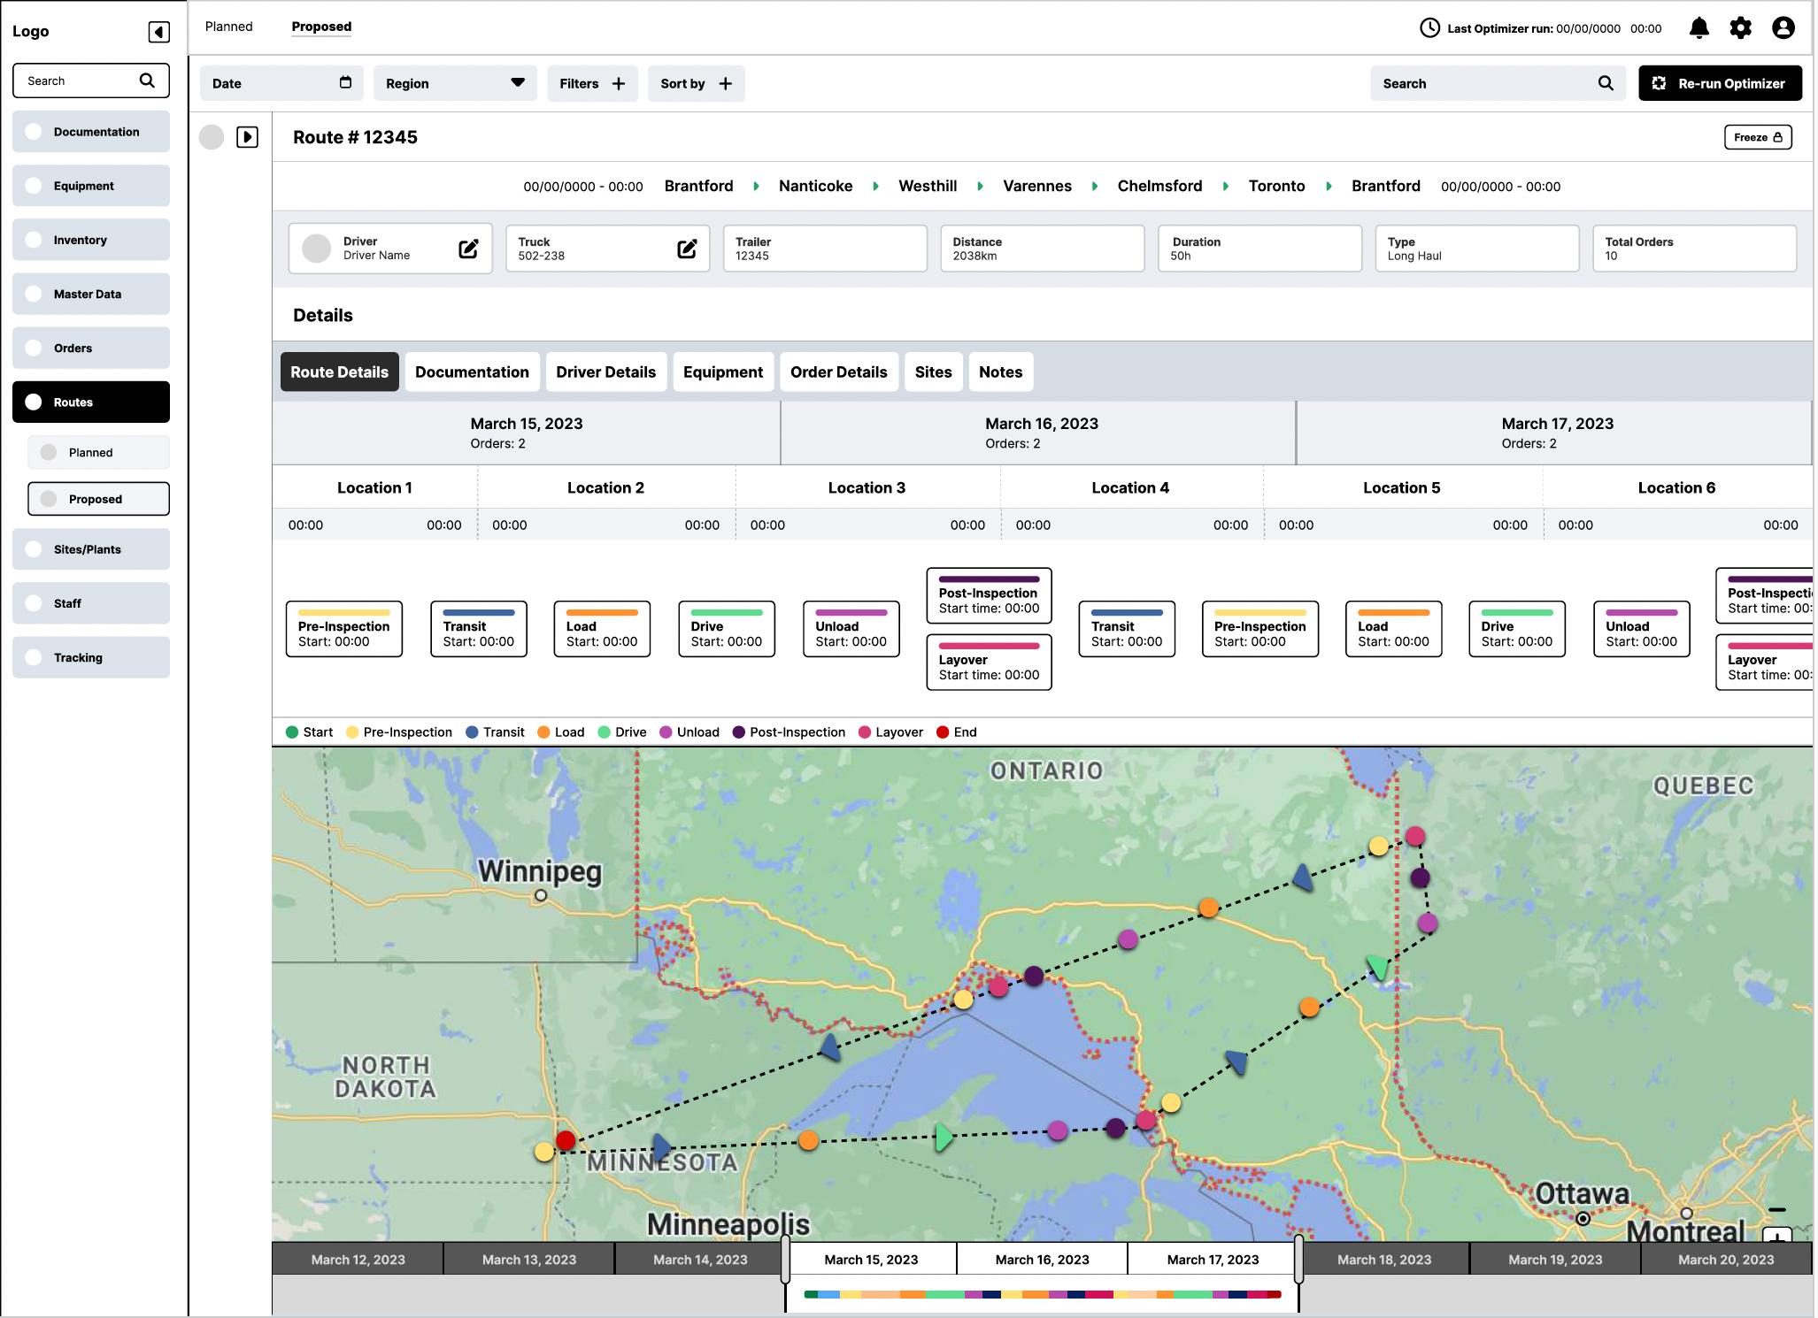Open Tracking in the sidebar

pos(91,657)
